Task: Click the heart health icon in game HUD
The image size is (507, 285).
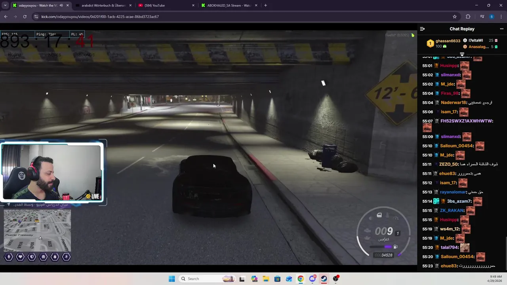Action: tap(20, 257)
